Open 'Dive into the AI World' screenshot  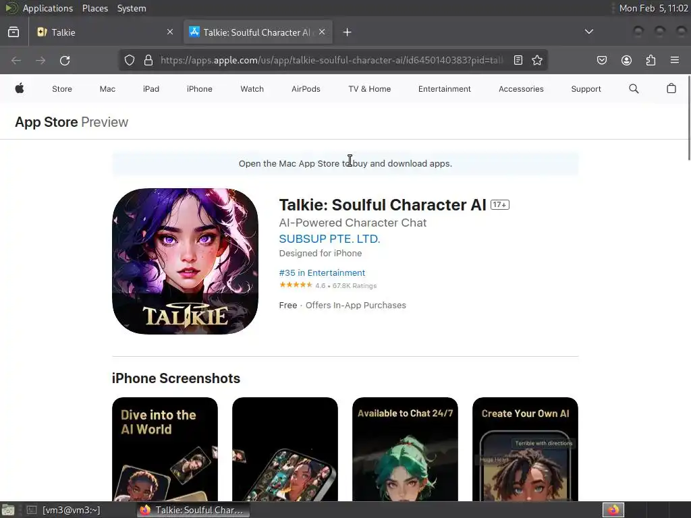tap(165, 449)
